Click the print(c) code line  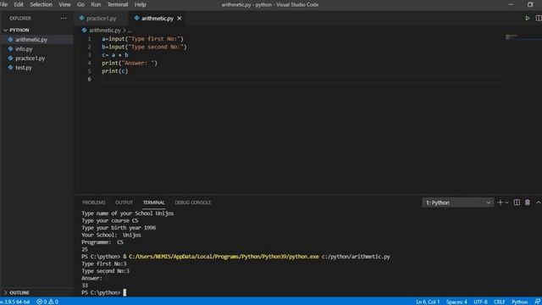(115, 71)
